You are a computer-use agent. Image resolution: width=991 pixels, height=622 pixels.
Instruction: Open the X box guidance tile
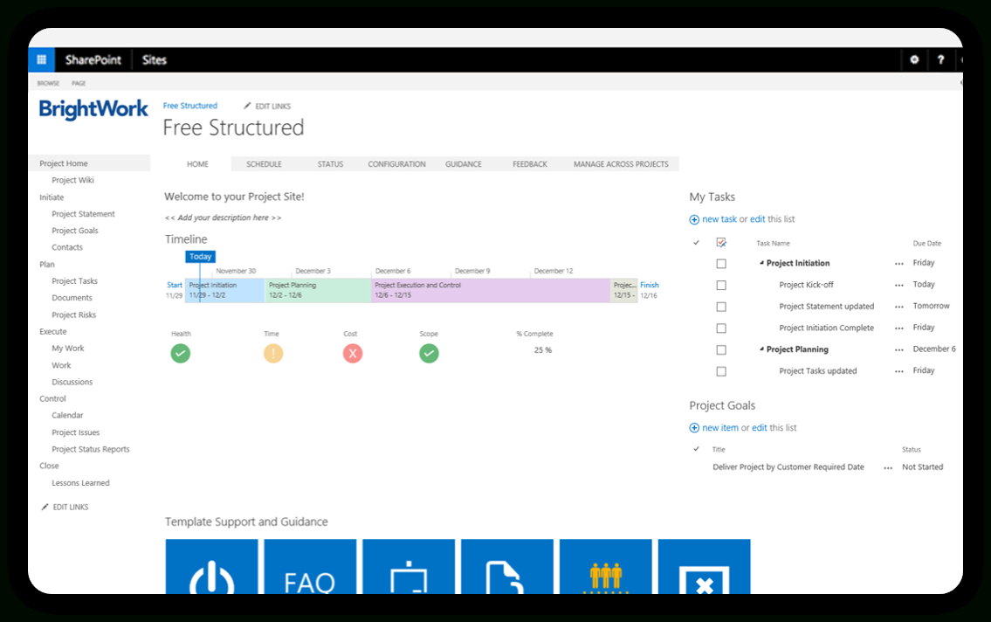coord(705,566)
